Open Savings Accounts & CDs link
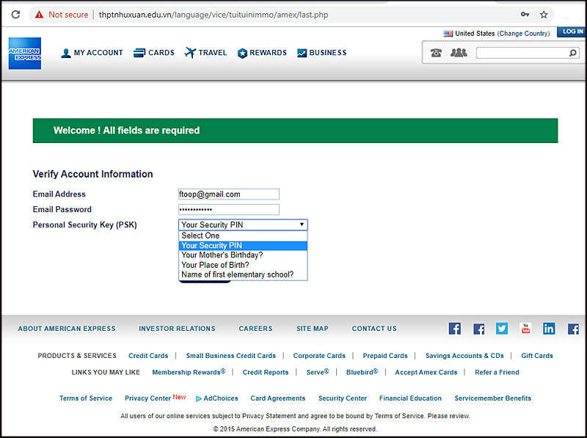 click(464, 356)
